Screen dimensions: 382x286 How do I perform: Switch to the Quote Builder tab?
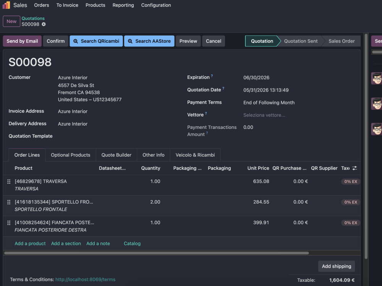point(116,155)
